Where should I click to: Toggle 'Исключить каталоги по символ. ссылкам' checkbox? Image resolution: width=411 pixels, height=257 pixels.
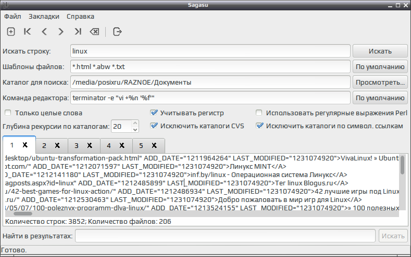pos(259,126)
